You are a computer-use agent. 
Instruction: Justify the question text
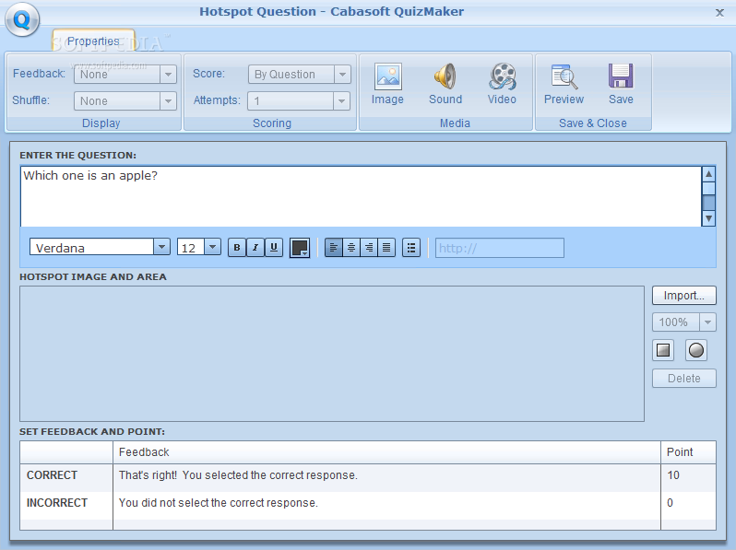[386, 248]
